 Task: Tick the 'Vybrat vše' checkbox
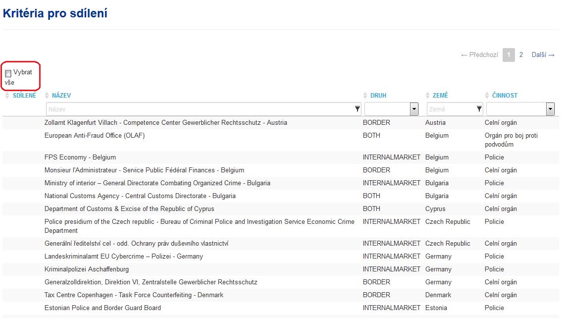pyautogui.click(x=8, y=73)
